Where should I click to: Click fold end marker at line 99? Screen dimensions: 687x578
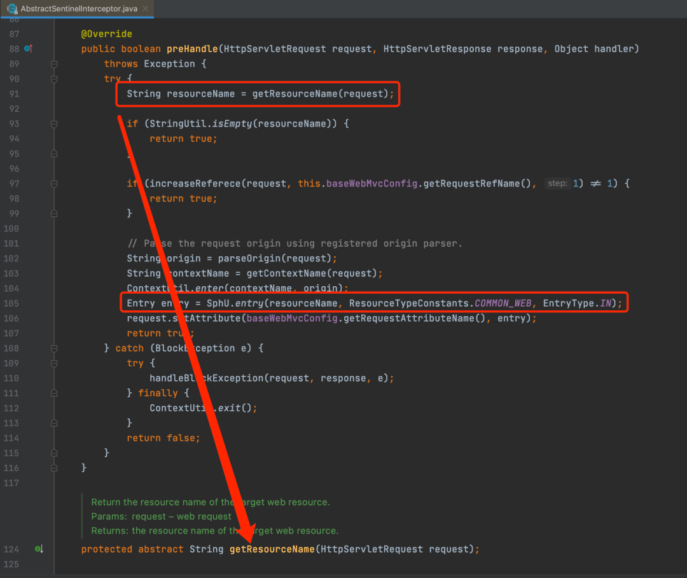click(54, 213)
